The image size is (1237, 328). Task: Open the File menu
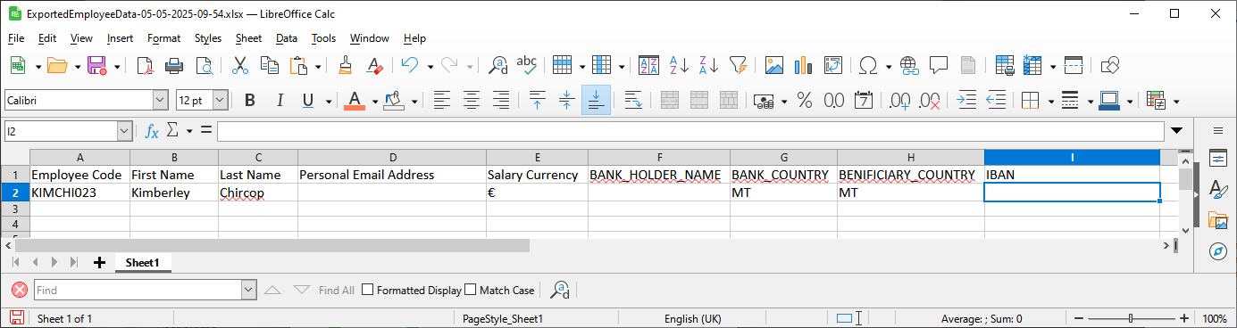pos(16,38)
